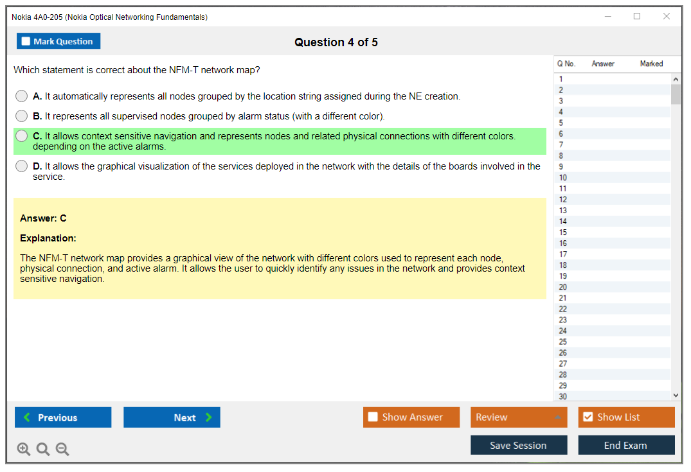691x472 pixels.
Task: Select radio button for option D
Action: tap(22, 166)
